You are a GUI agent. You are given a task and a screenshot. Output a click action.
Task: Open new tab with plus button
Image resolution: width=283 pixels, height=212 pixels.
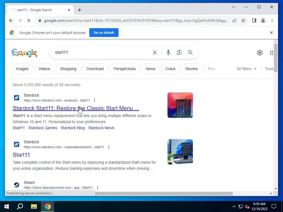tap(80, 10)
